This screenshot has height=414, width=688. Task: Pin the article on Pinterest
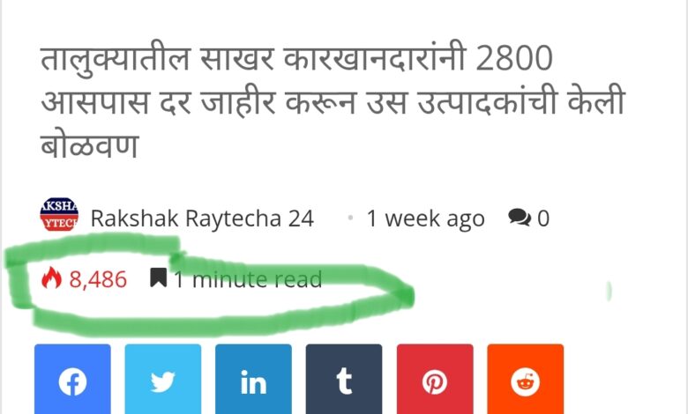435,380
